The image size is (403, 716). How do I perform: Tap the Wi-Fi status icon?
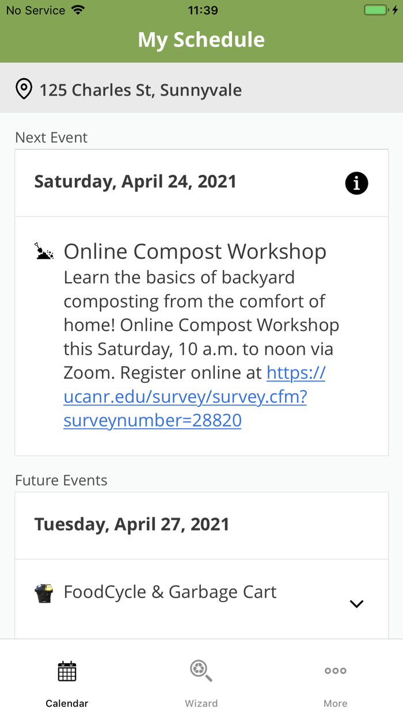click(78, 10)
